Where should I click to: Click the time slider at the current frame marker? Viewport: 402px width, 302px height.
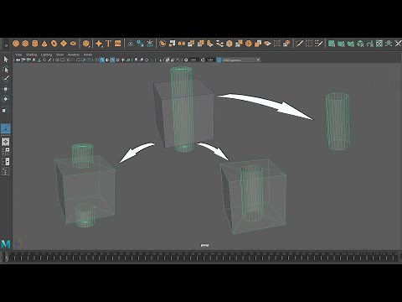pos(7,257)
